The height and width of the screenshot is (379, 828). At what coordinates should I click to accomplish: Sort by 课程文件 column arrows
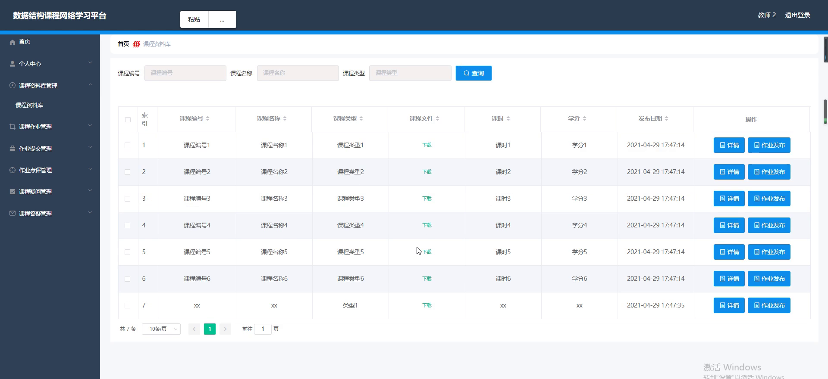437,118
